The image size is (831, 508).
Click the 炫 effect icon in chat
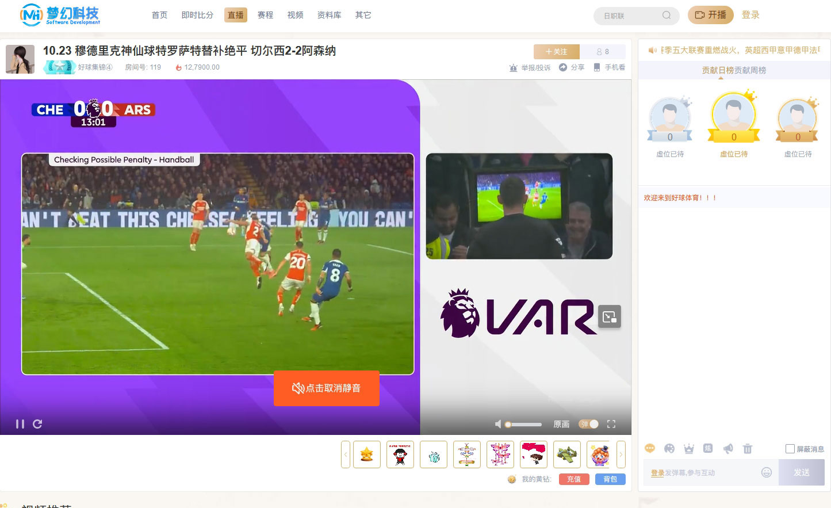[x=709, y=449]
